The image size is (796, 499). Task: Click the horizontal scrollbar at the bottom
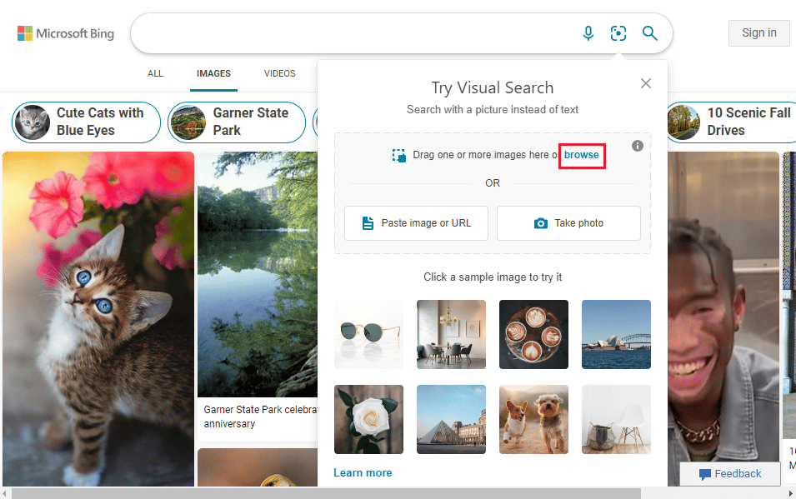pyautogui.click(x=326, y=493)
